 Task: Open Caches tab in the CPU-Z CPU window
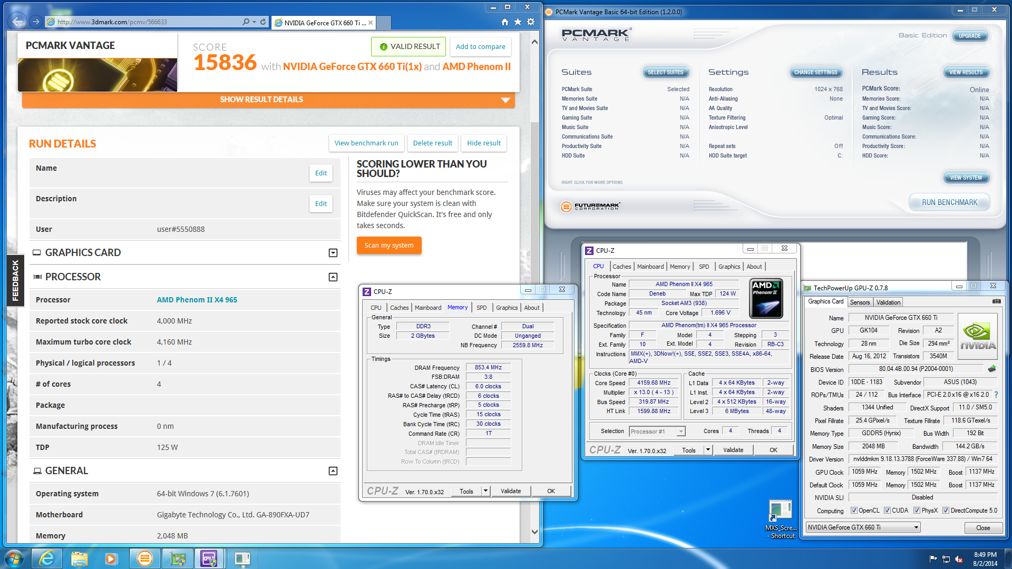tap(622, 267)
